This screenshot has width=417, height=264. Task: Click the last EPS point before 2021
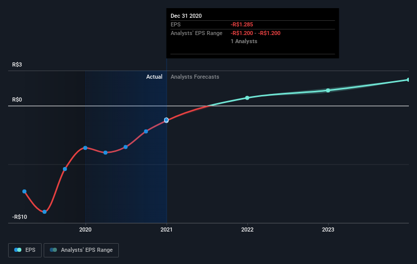[146, 131]
